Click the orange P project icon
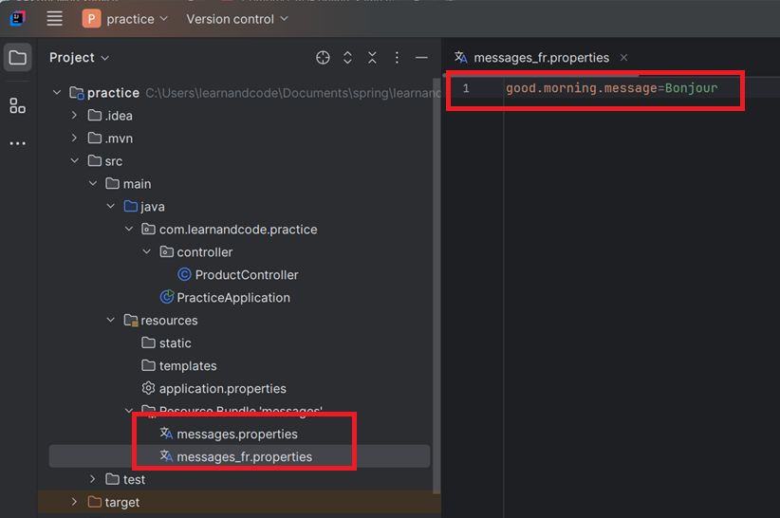 91,19
